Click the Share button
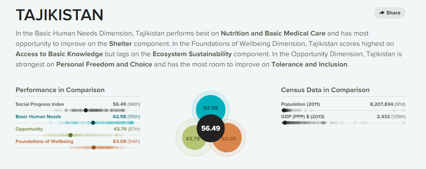426x169 pixels. [x=389, y=13]
